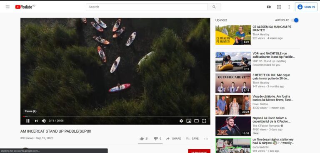Screen dimensions: 320x153
Task: Switch to theater mode
Action: pos(196,121)
